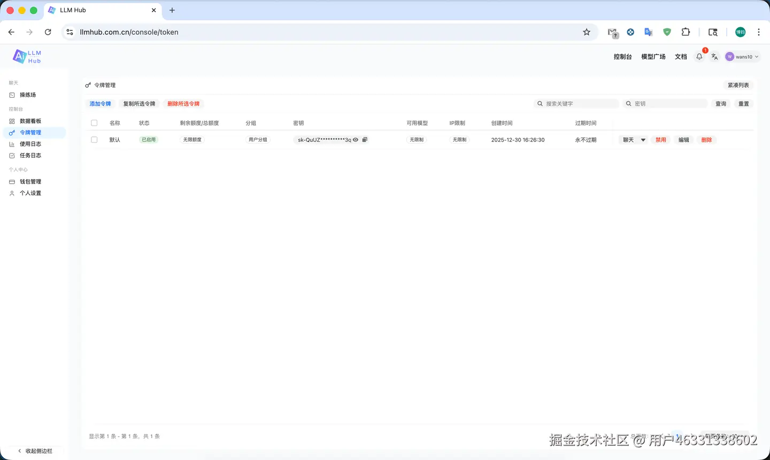Check the 默认 token row checkbox
Image resolution: width=770 pixels, height=460 pixels.
click(94, 140)
